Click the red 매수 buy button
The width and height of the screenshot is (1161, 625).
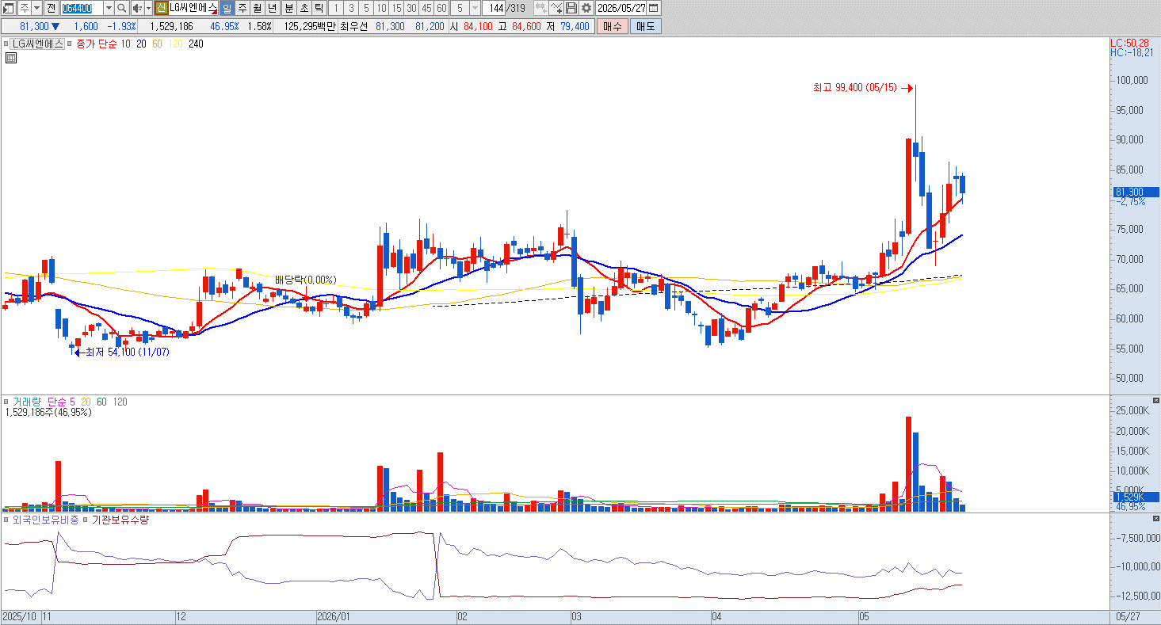click(x=613, y=26)
